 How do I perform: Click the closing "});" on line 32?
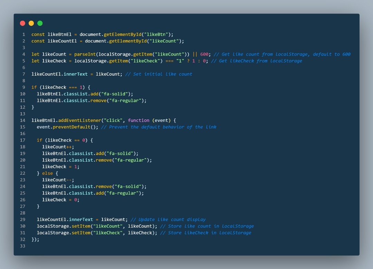36,240
